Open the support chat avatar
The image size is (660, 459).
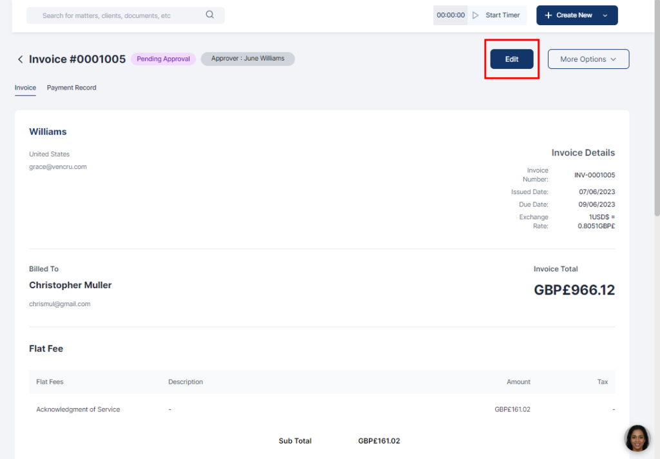(x=637, y=438)
